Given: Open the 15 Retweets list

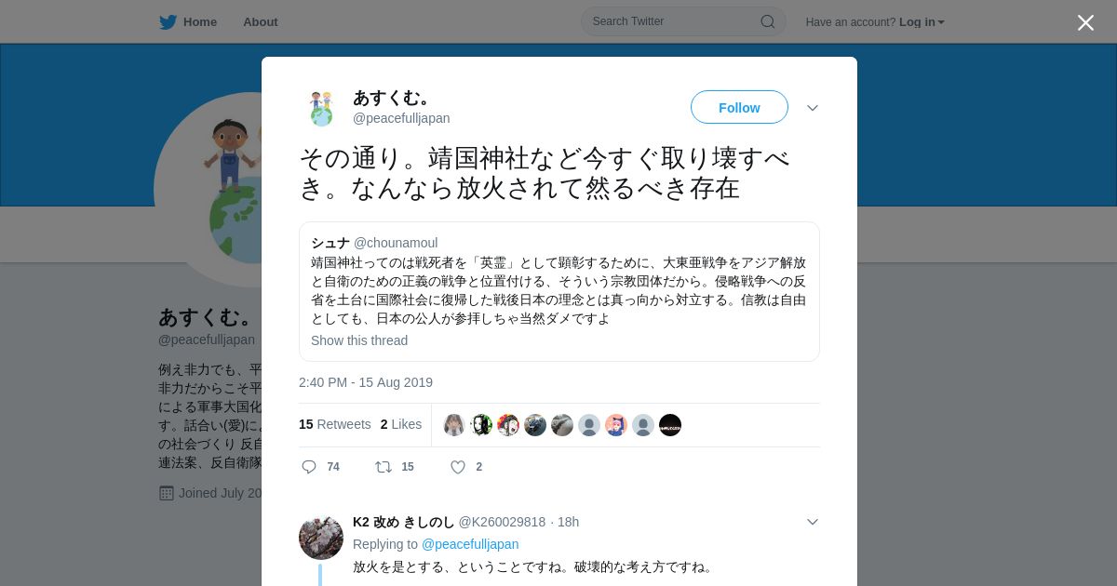Looking at the screenshot, I should tap(335, 424).
